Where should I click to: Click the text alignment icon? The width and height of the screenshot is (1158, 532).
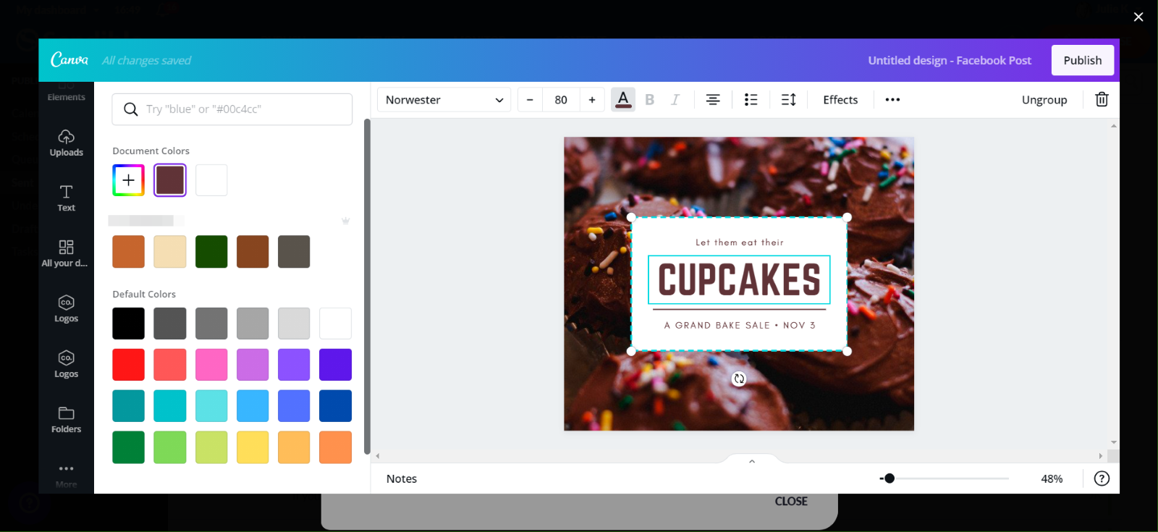tap(713, 100)
